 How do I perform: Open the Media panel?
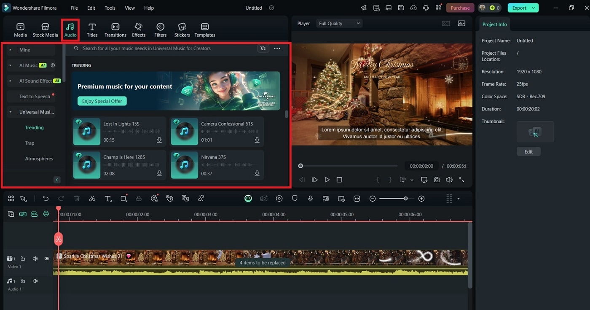20,30
